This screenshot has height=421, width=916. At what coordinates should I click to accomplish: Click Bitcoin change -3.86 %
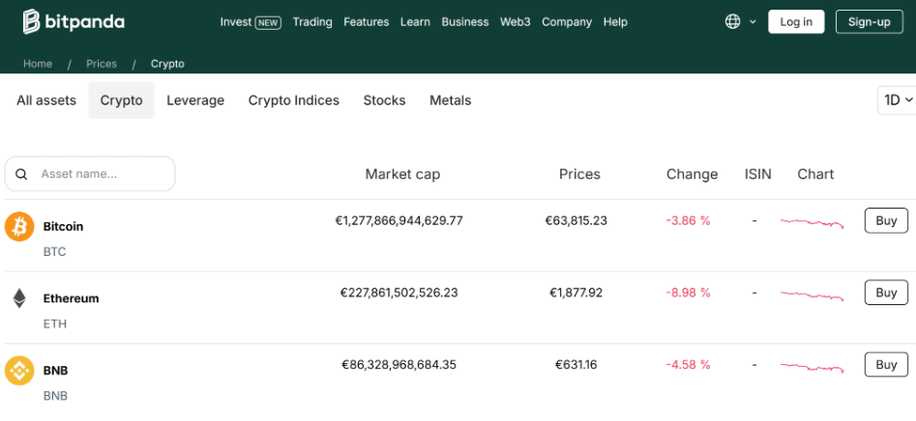[x=688, y=220]
